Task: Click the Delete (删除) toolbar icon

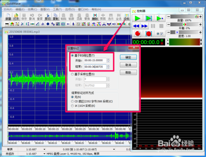Action: click(95, 17)
